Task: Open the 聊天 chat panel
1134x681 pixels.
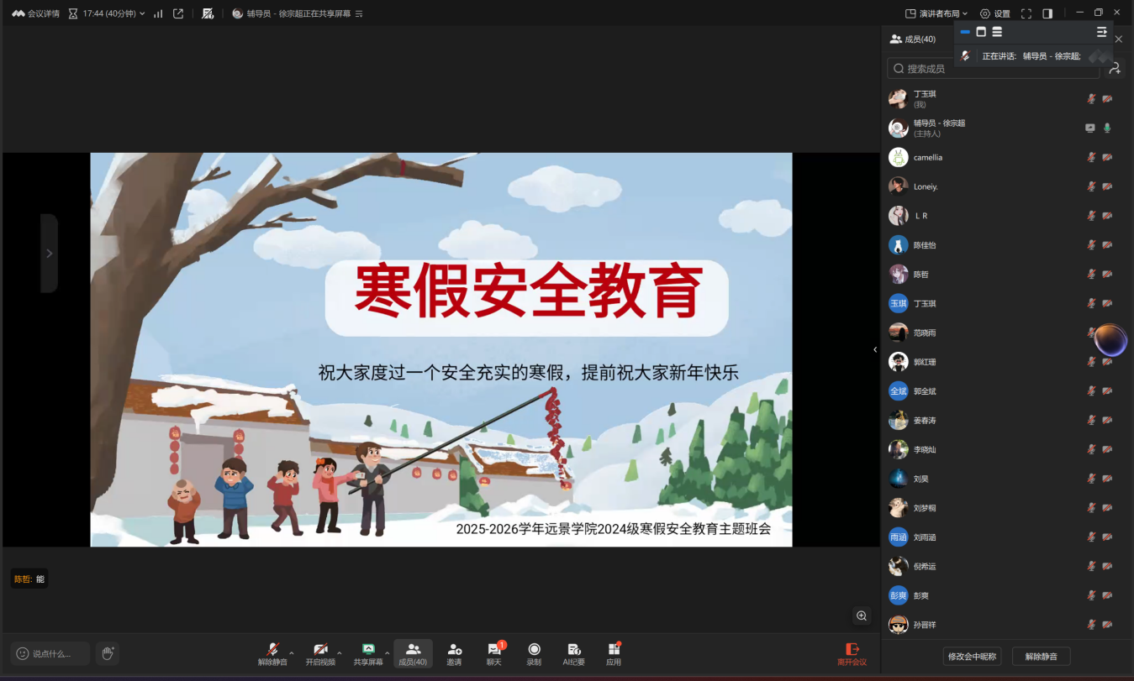Action: [x=493, y=653]
